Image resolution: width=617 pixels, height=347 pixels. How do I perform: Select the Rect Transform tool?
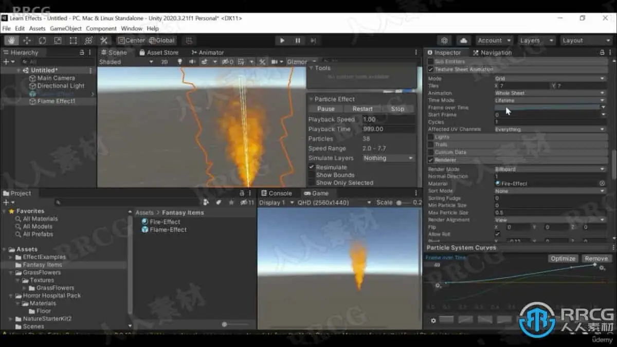[73, 41]
